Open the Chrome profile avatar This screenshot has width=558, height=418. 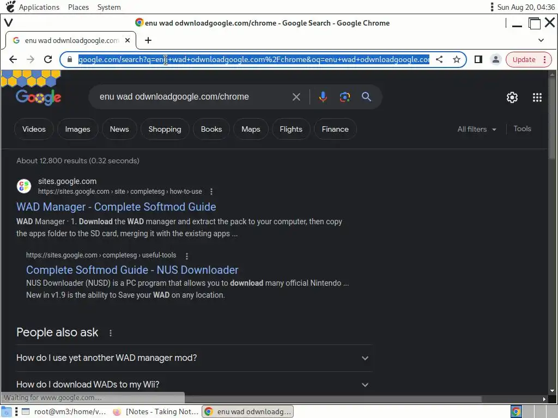(x=496, y=59)
